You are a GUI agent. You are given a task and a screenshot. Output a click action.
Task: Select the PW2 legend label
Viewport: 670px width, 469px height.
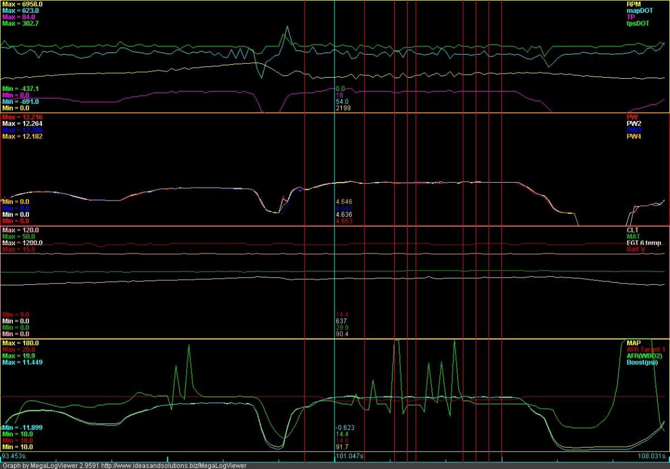[634, 123]
